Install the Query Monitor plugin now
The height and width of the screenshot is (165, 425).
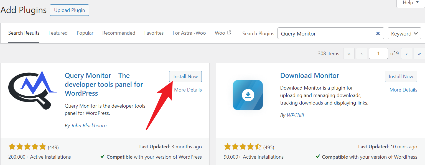point(185,77)
